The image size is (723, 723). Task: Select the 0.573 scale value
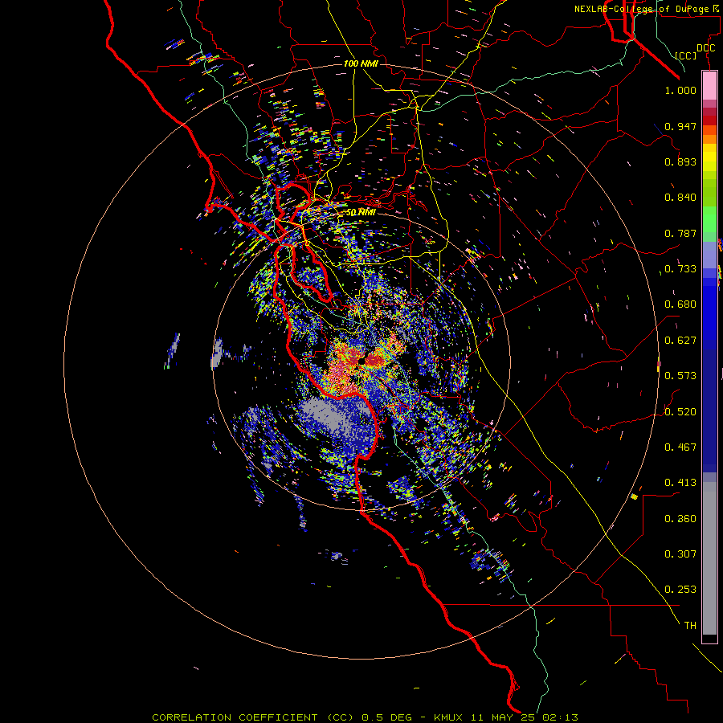[x=680, y=376]
